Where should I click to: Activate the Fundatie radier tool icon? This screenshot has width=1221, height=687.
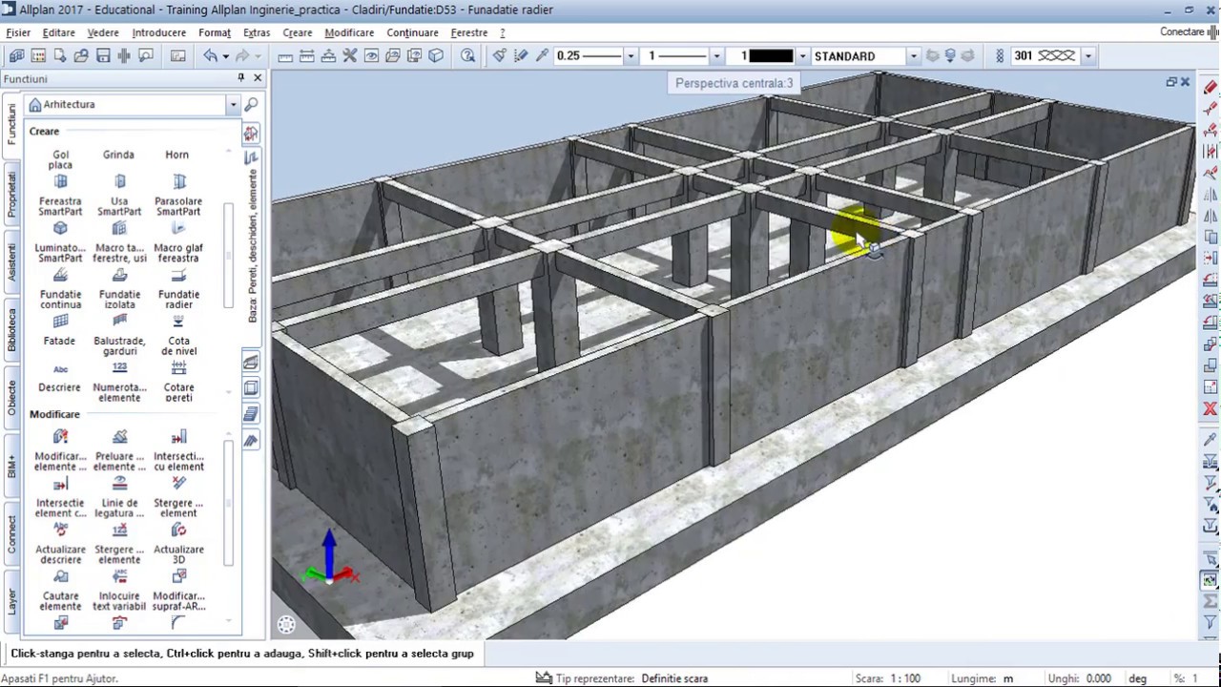178,275
